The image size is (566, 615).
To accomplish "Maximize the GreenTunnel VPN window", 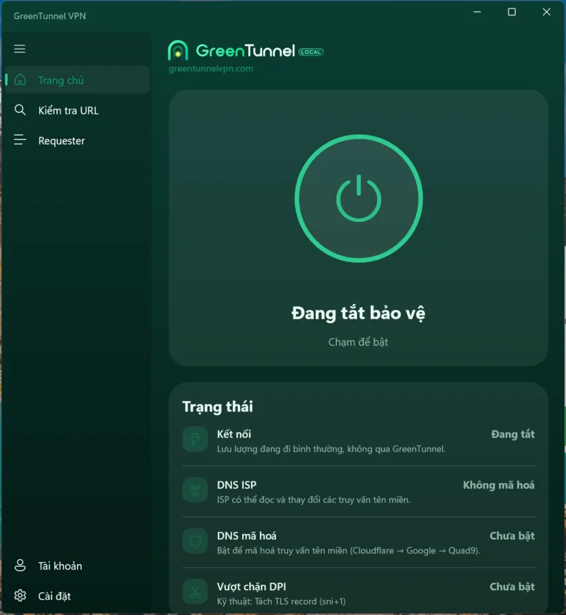I will coord(512,12).
